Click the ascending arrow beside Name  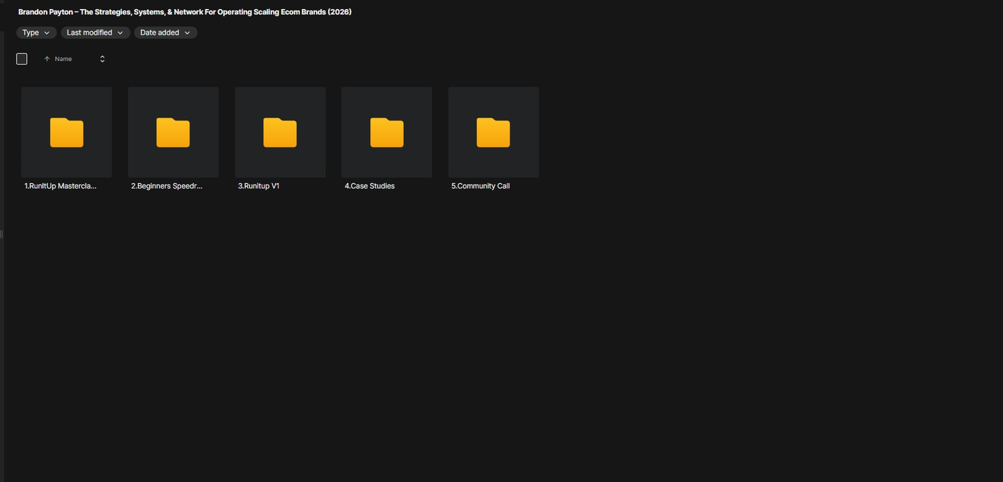coord(47,59)
